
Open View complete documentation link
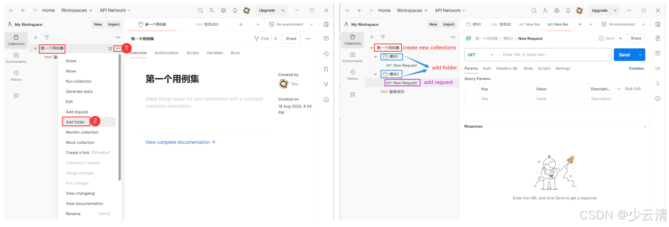(180, 142)
